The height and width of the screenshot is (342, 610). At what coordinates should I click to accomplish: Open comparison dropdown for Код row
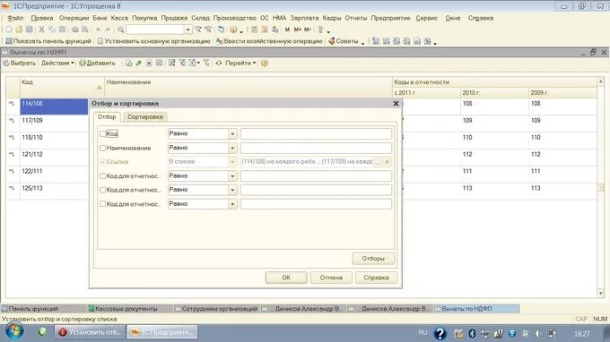point(232,134)
